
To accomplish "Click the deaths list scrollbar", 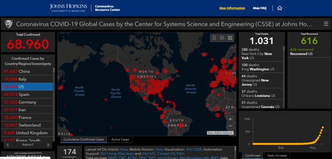I will point(284,75).
